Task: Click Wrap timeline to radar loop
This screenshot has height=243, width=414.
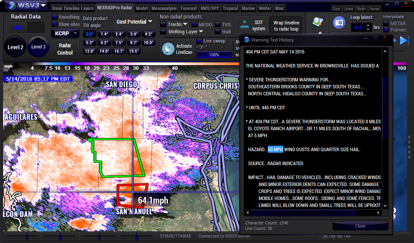Action: (286, 26)
